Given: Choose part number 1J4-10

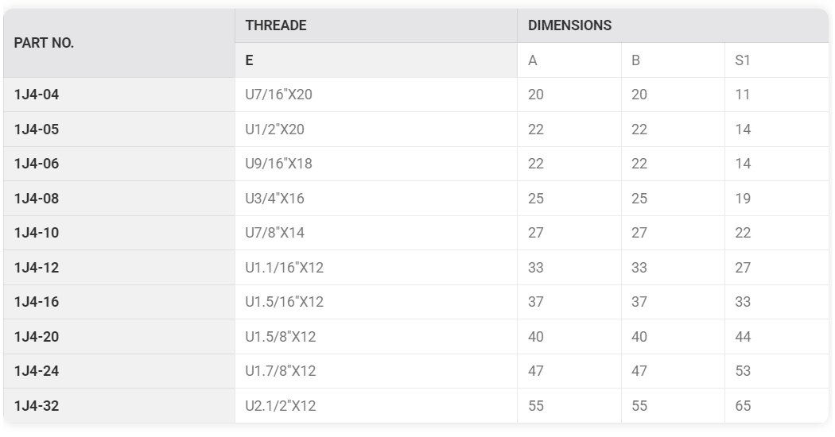Looking at the screenshot, I should 37,233.
